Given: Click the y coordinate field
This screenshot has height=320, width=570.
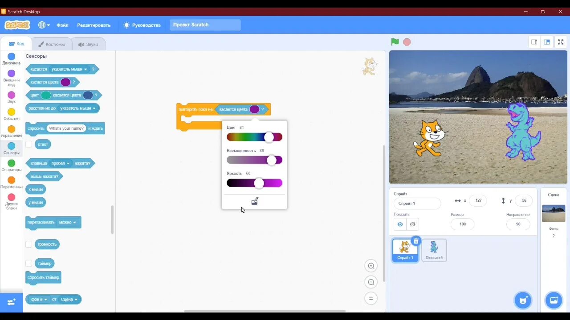Looking at the screenshot, I should tap(524, 200).
